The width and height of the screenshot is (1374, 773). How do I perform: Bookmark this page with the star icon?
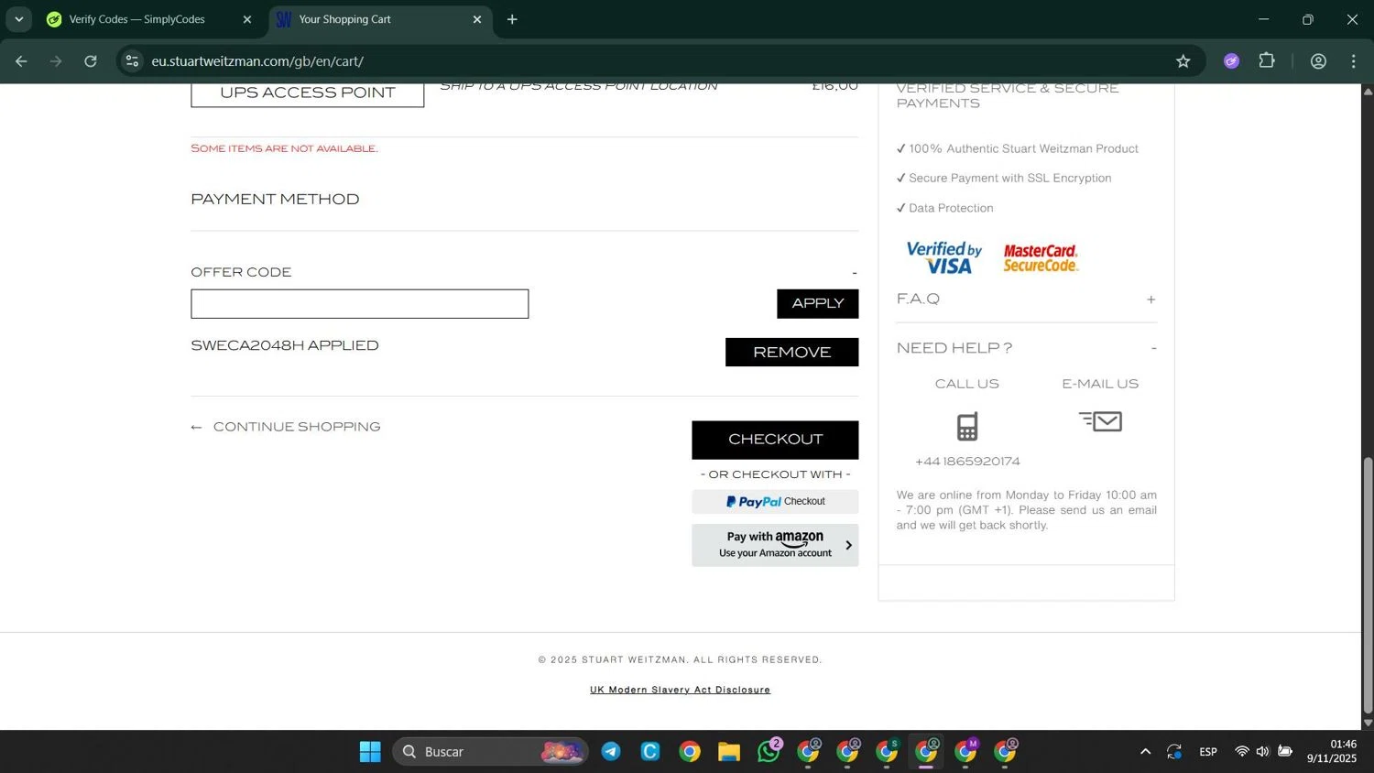pos(1183,61)
